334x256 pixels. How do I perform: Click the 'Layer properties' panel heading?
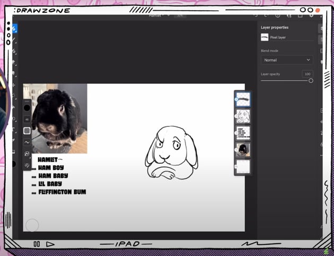(275, 28)
